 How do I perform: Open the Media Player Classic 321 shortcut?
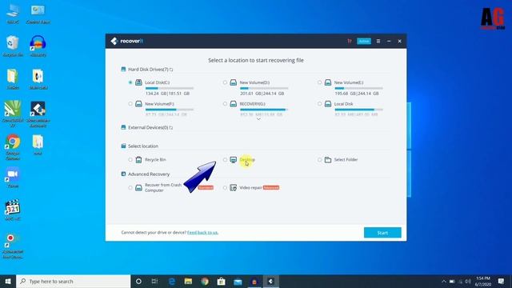[13, 210]
